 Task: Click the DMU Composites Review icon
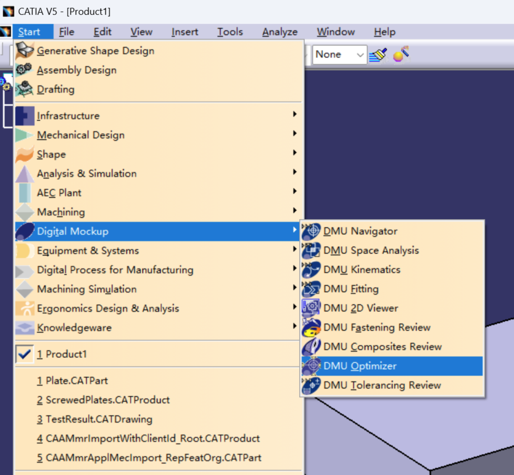coord(311,347)
